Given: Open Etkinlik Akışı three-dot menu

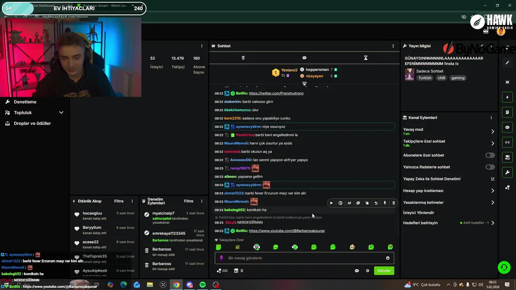Looking at the screenshot, I should click(132, 201).
